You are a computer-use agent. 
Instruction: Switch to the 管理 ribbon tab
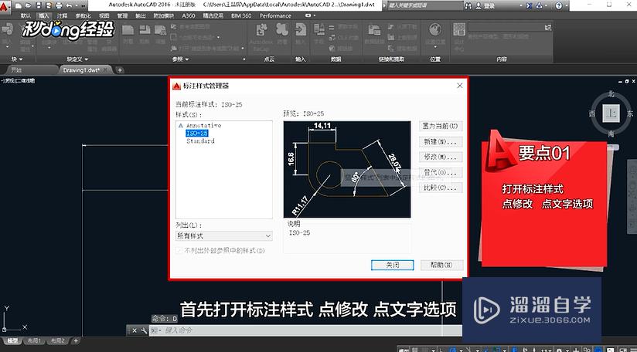coord(122,15)
